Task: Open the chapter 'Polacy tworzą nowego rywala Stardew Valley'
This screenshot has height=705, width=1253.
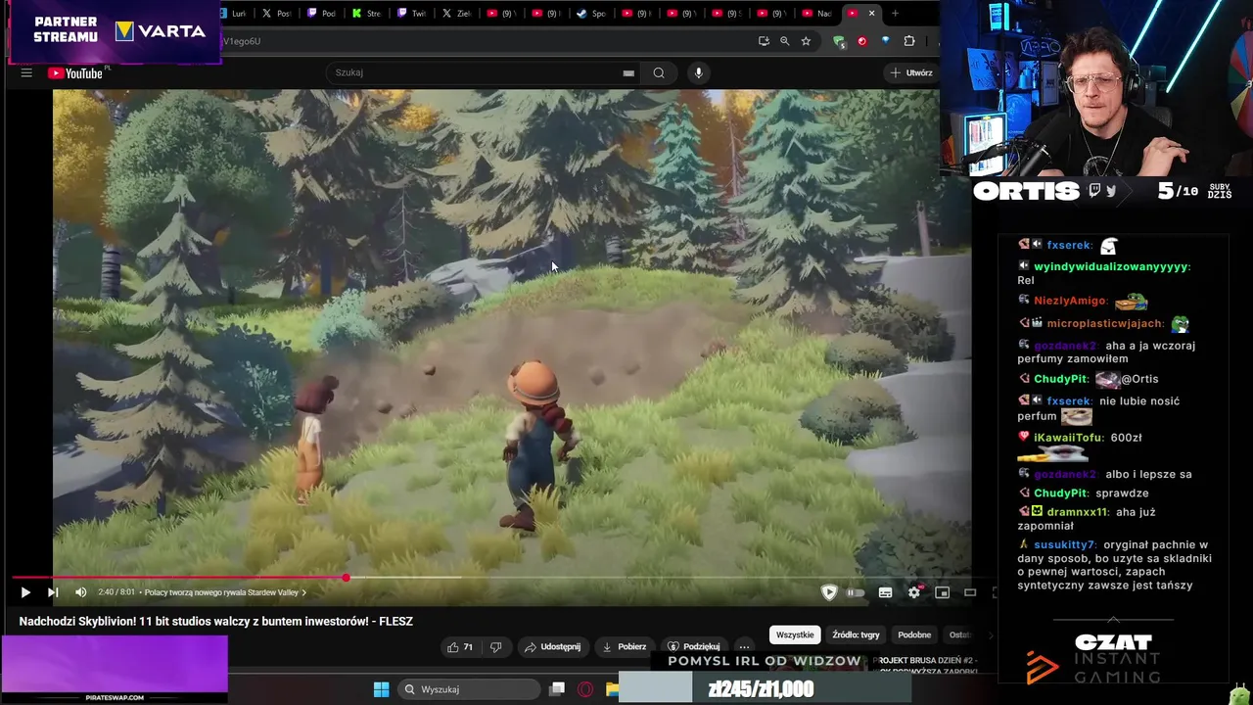Action: pos(225,592)
